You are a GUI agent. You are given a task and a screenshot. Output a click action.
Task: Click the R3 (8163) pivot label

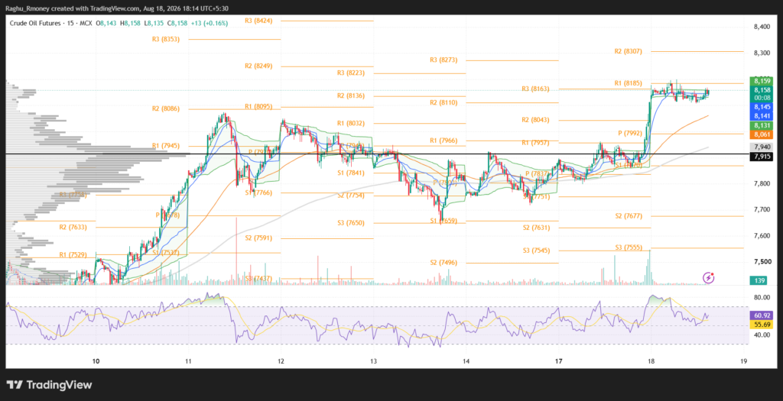tap(535, 89)
